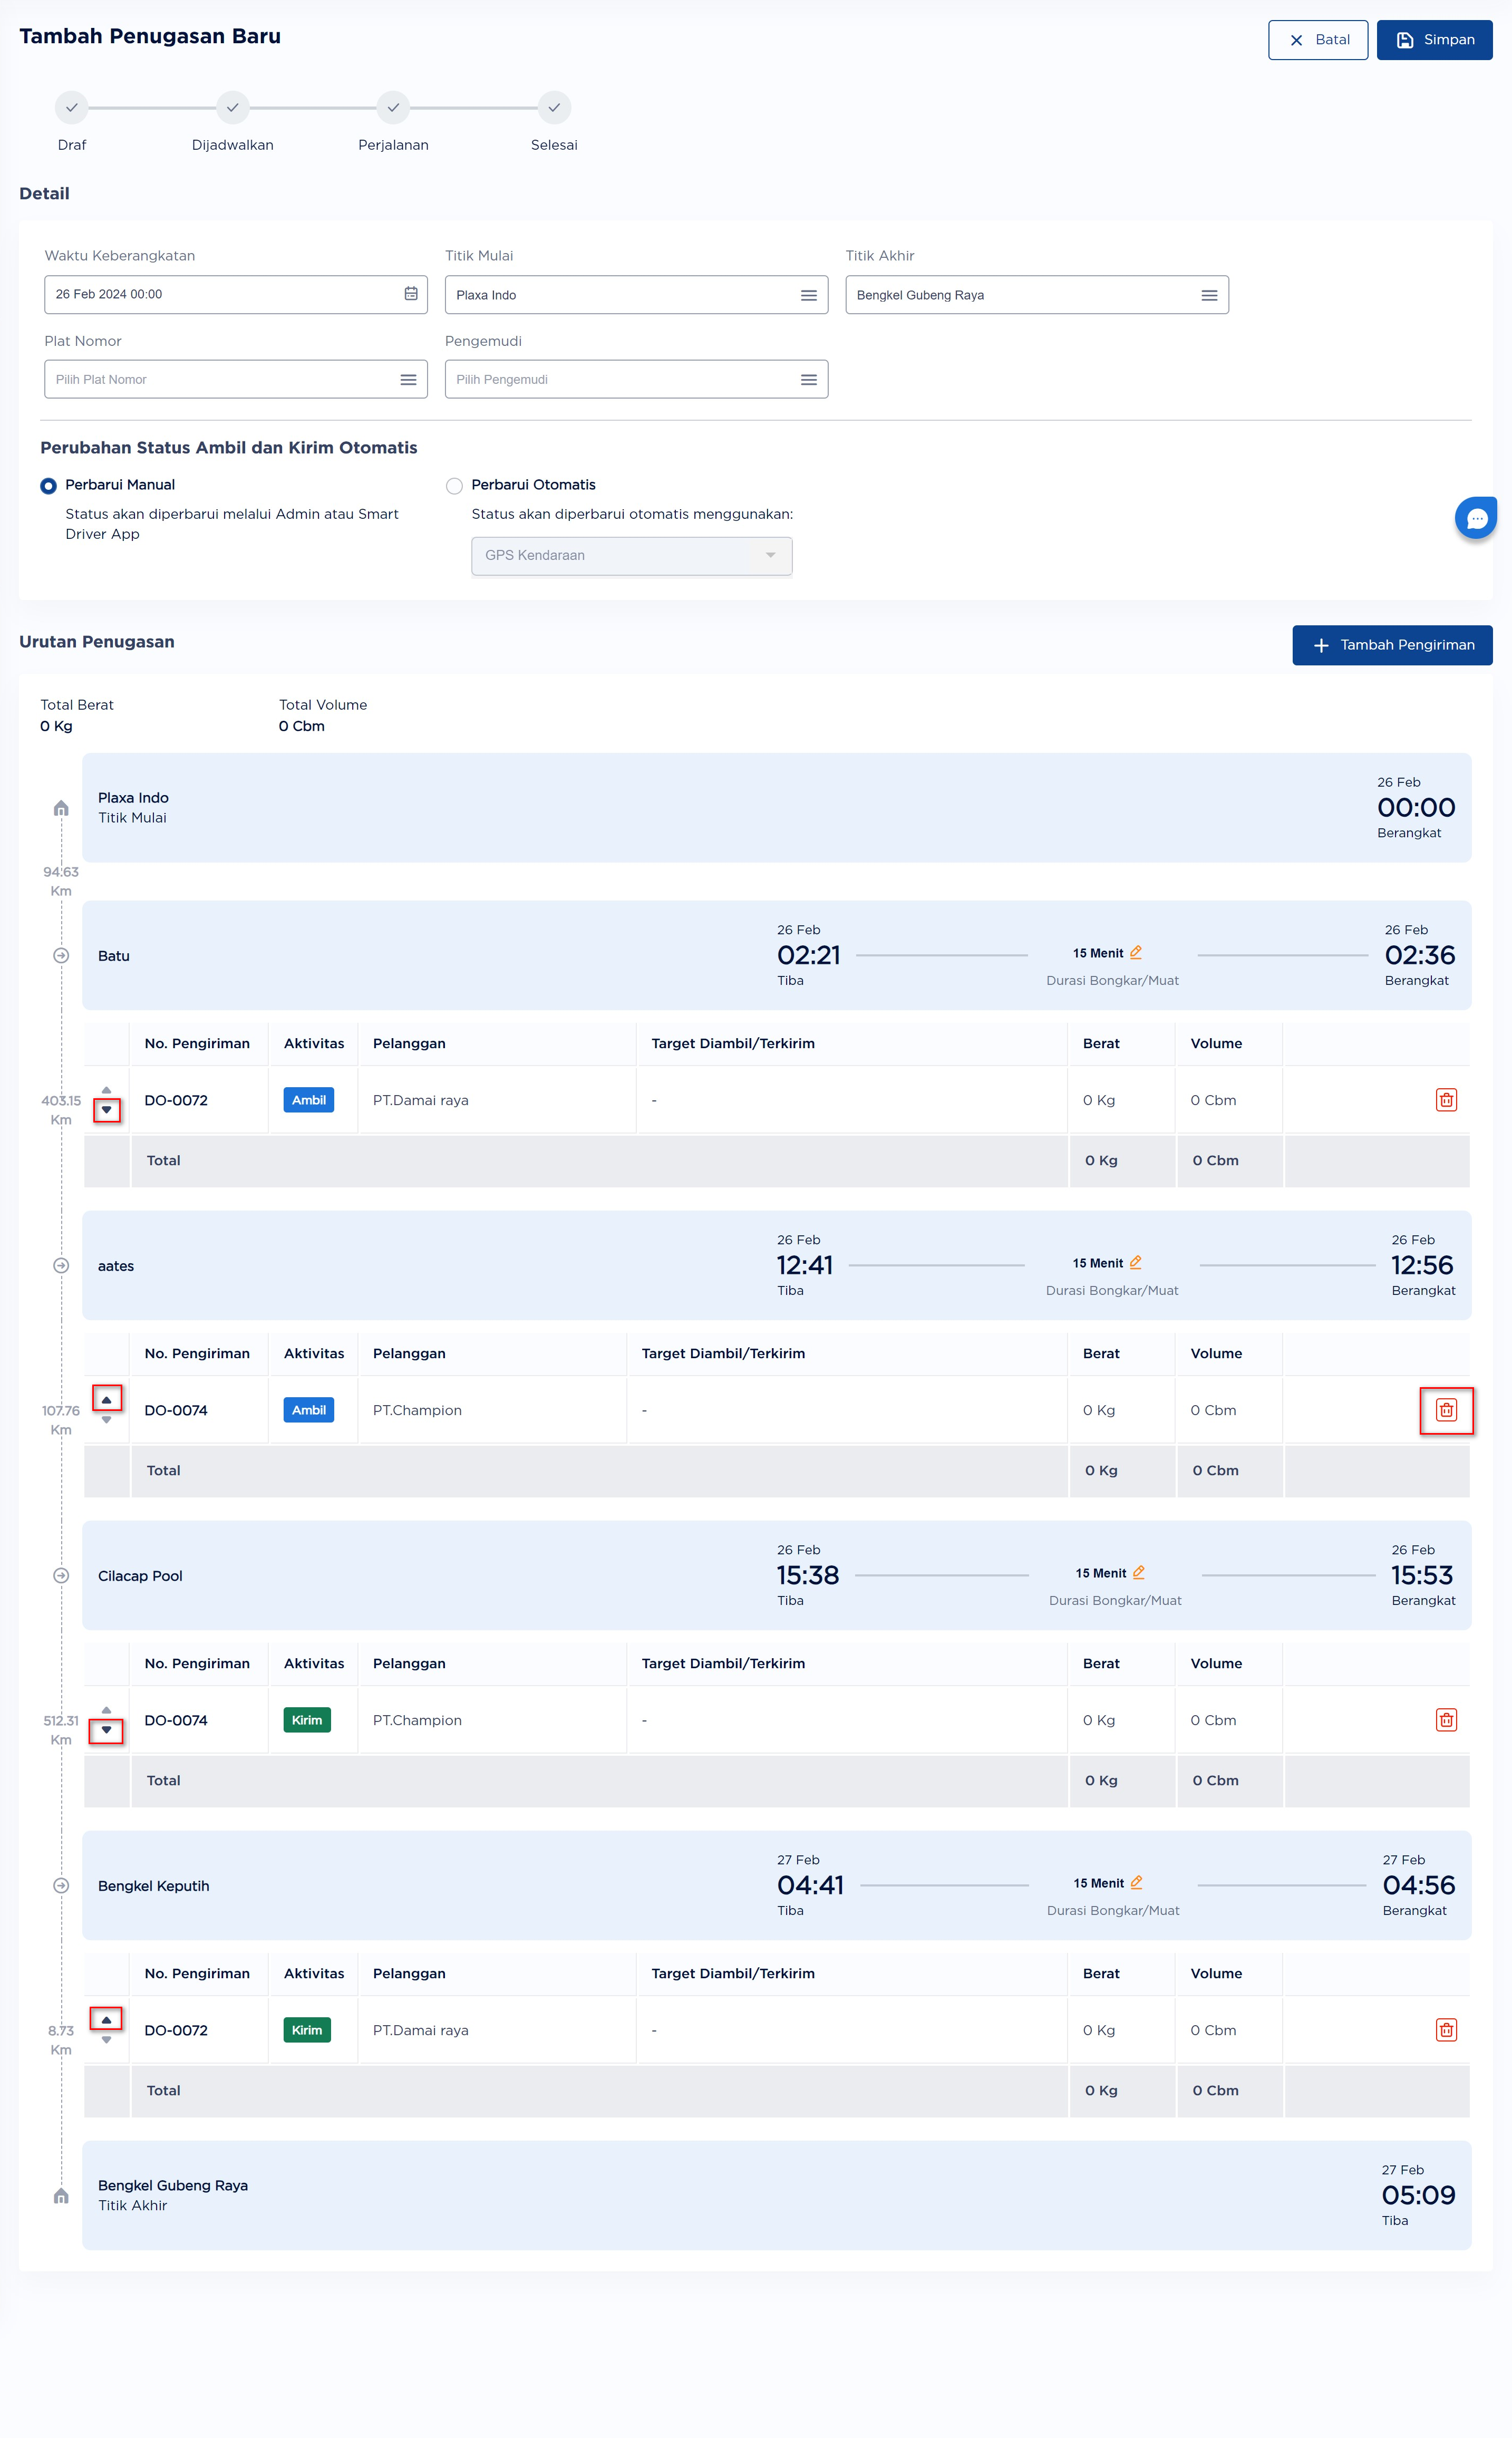The width and height of the screenshot is (1512, 2438).
Task: Move DO-0072 delivery up at Bengkel Keputih
Action: (106, 2019)
